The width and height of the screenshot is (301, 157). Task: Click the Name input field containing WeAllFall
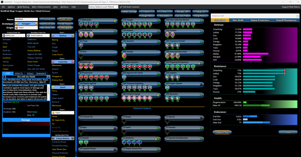[26, 19]
